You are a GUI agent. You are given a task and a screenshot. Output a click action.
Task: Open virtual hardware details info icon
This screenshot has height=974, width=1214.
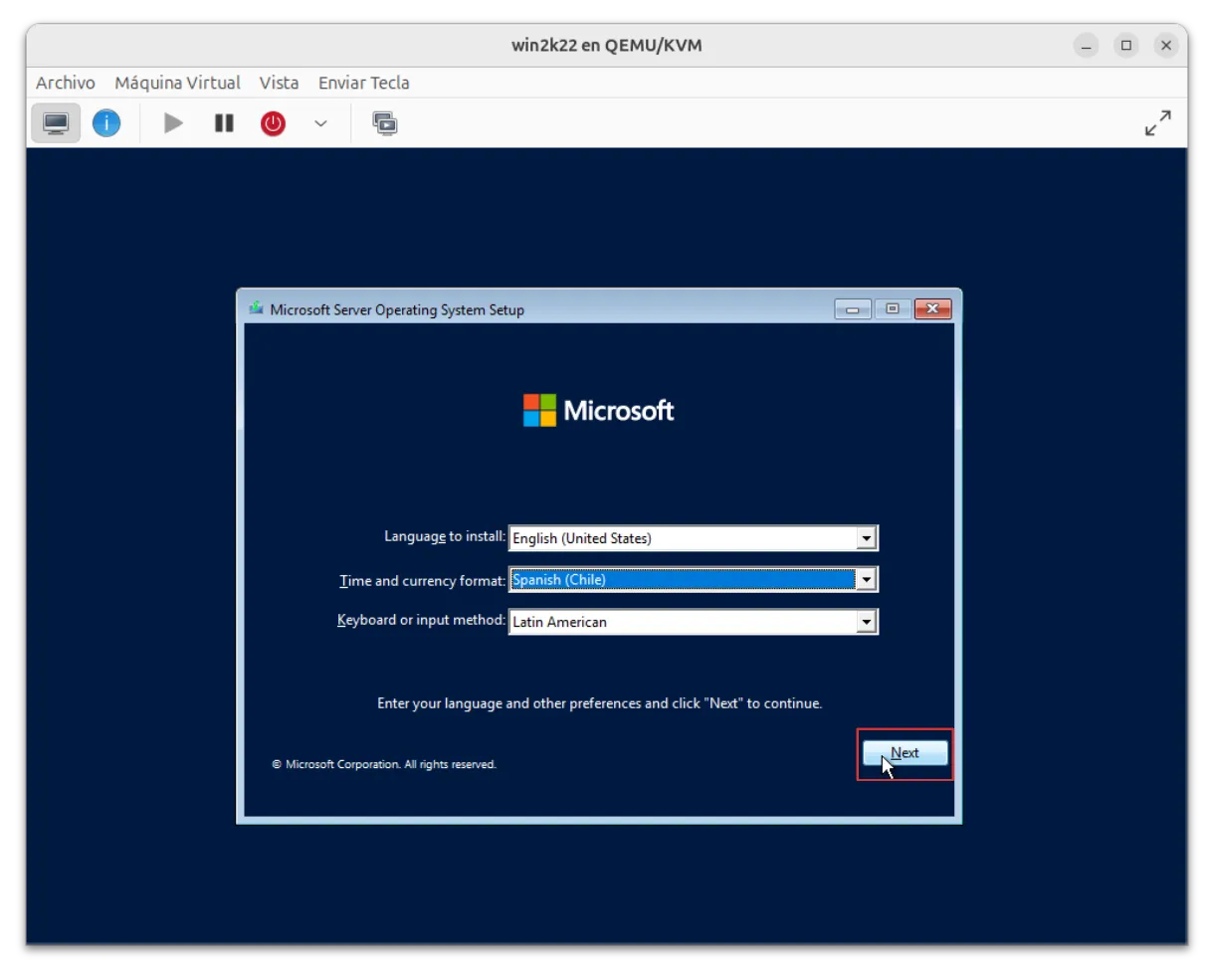[x=106, y=123]
